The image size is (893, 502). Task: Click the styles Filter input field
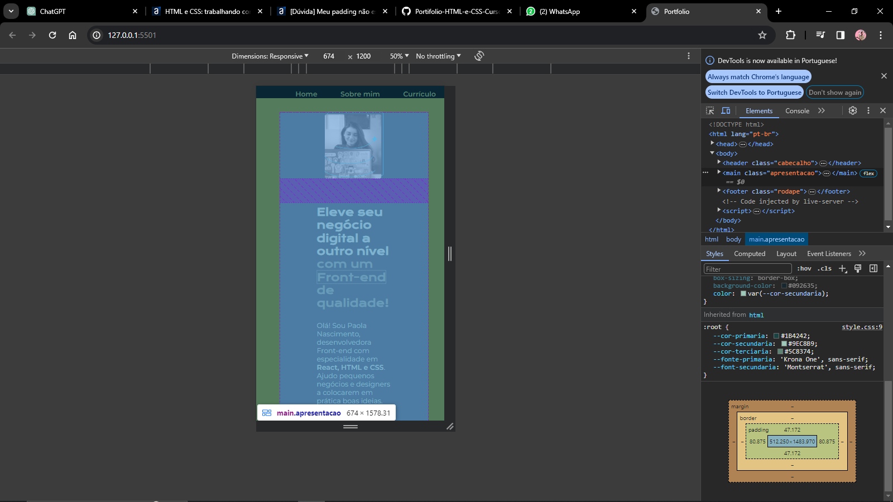747,269
